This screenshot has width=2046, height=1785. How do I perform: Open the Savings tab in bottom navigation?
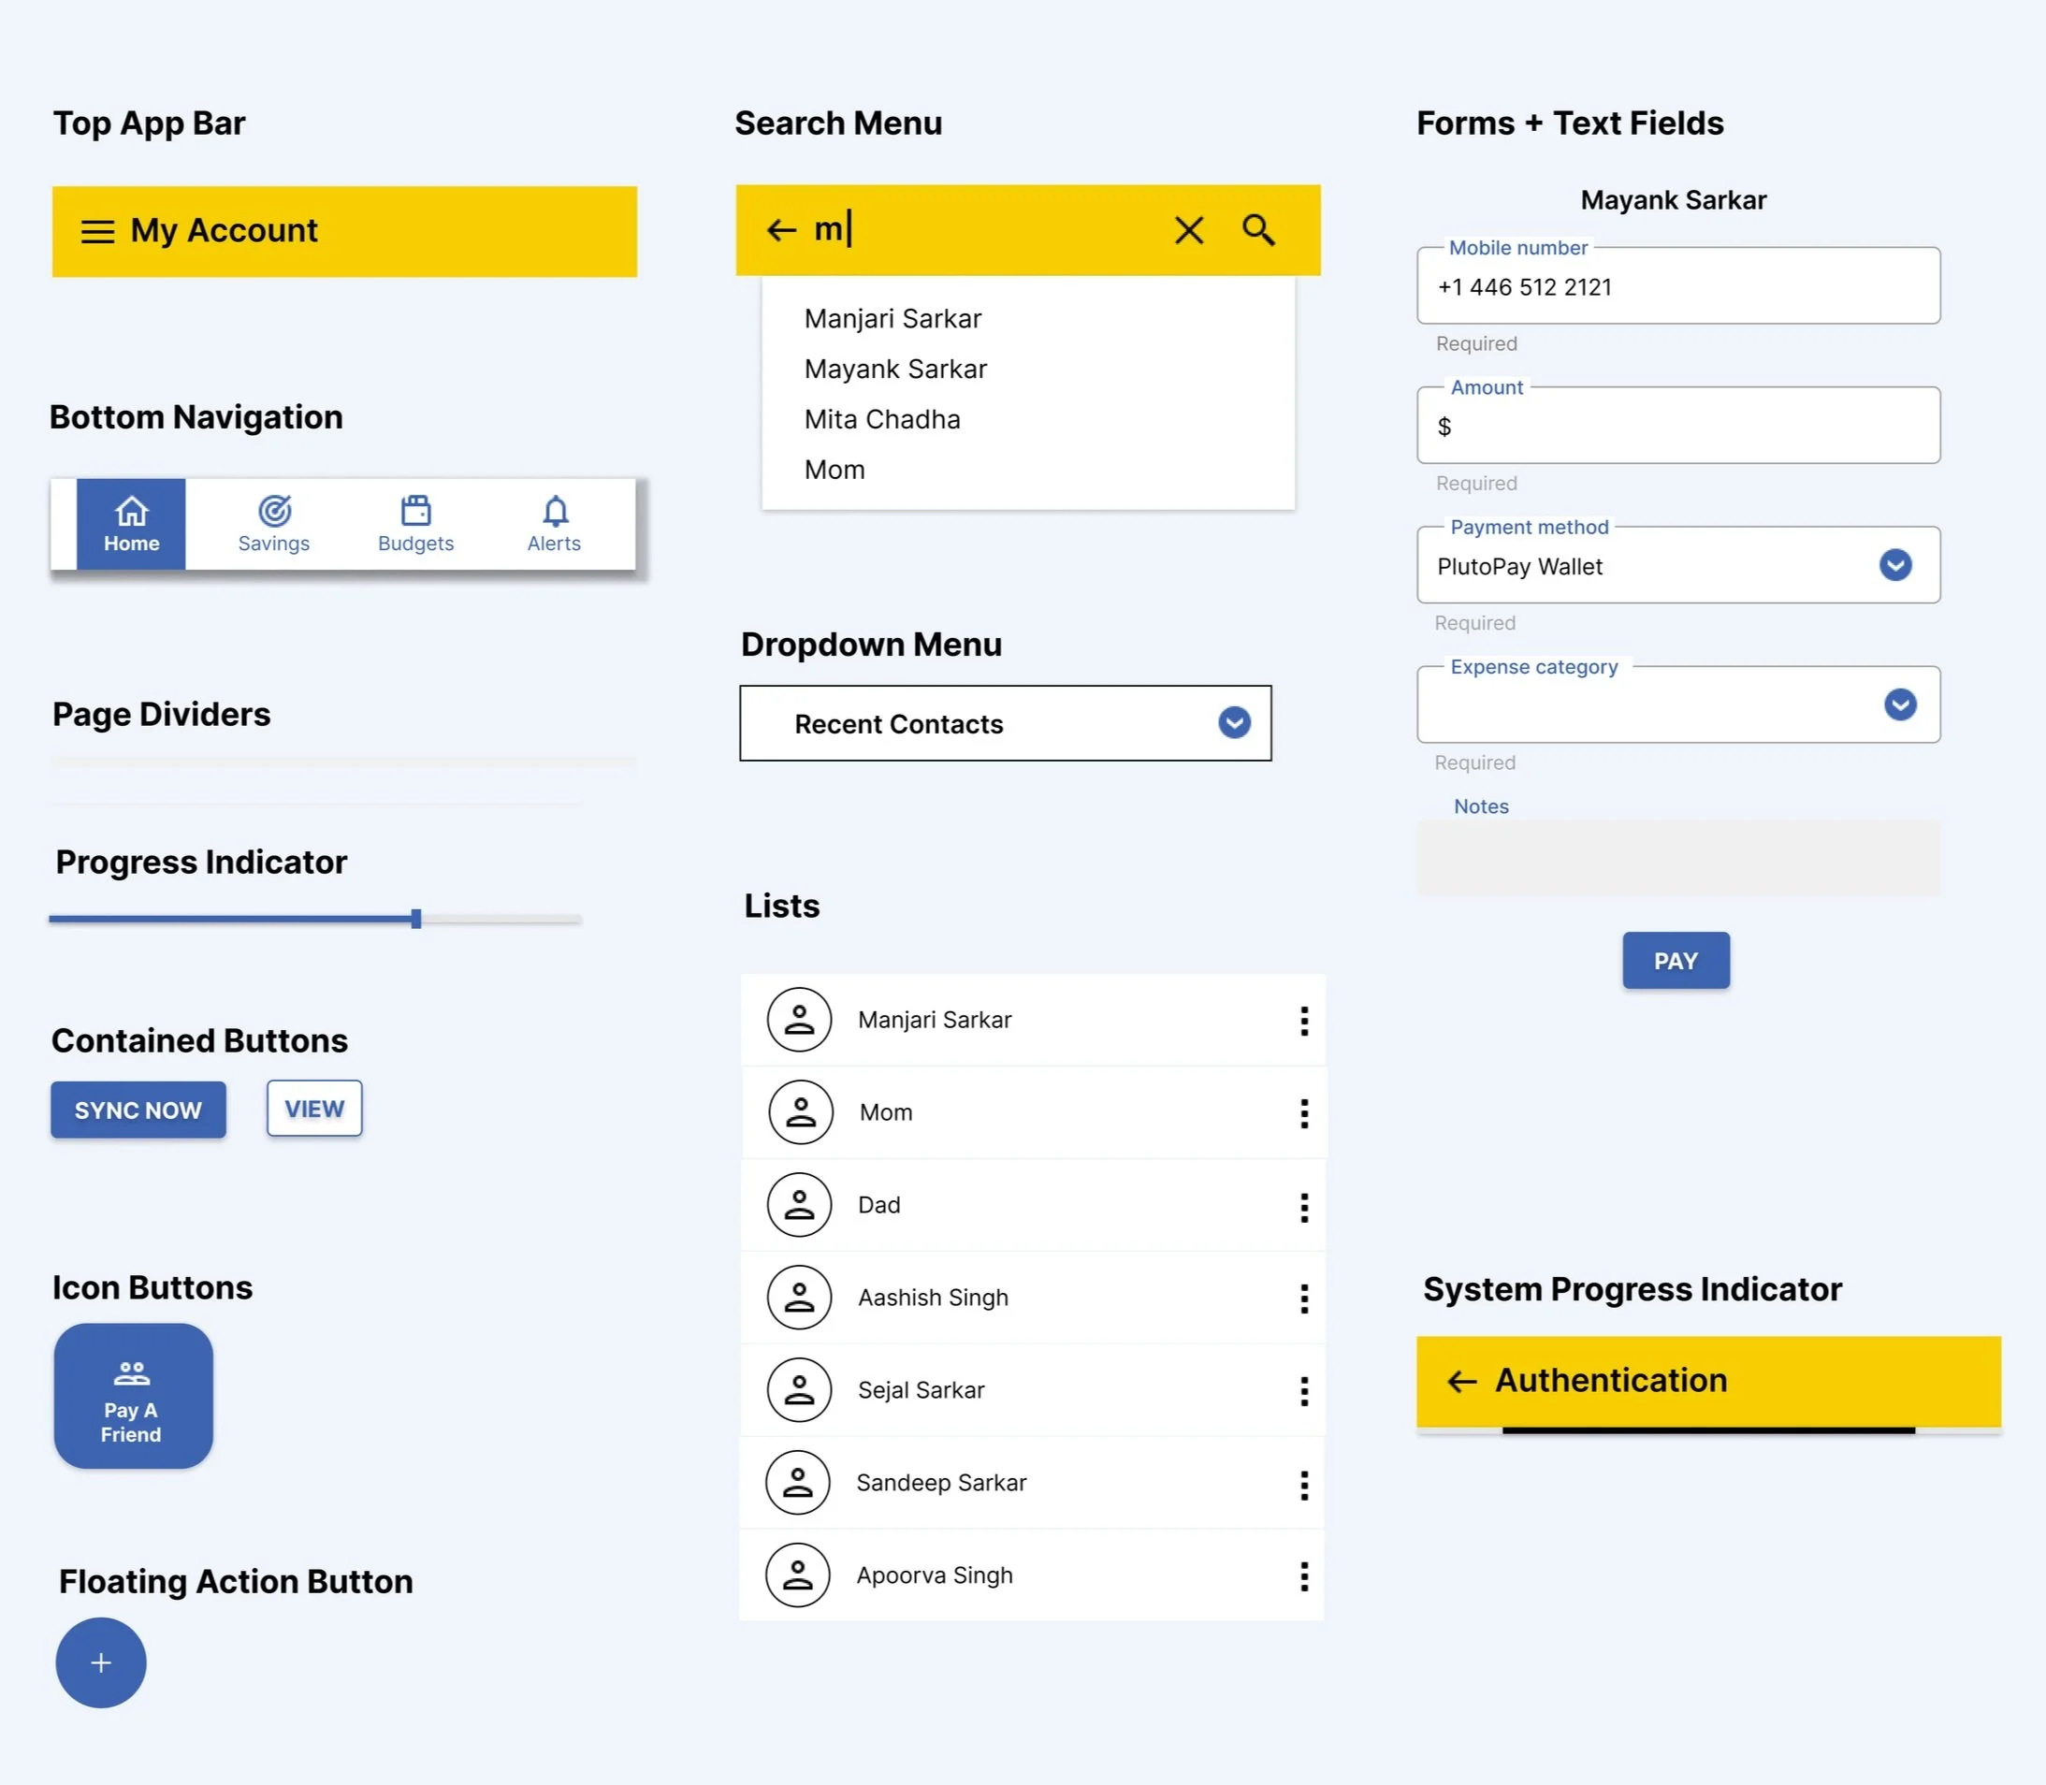274,524
